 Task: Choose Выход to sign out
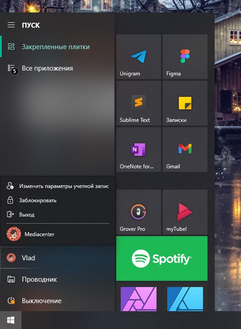pos(58,214)
